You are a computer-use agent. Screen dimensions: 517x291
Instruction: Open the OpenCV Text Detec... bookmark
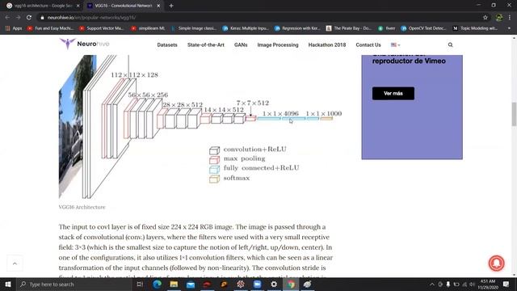[x=423, y=28]
